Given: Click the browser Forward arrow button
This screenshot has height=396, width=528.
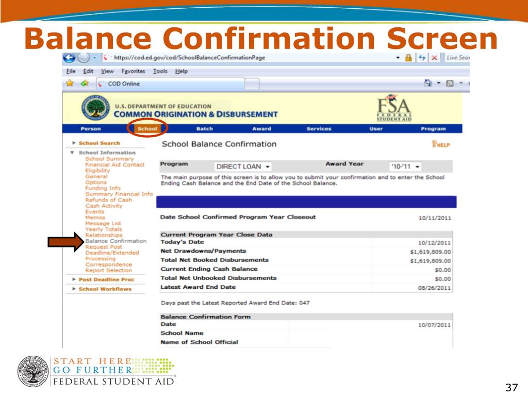Looking at the screenshot, I should tap(84, 58).
